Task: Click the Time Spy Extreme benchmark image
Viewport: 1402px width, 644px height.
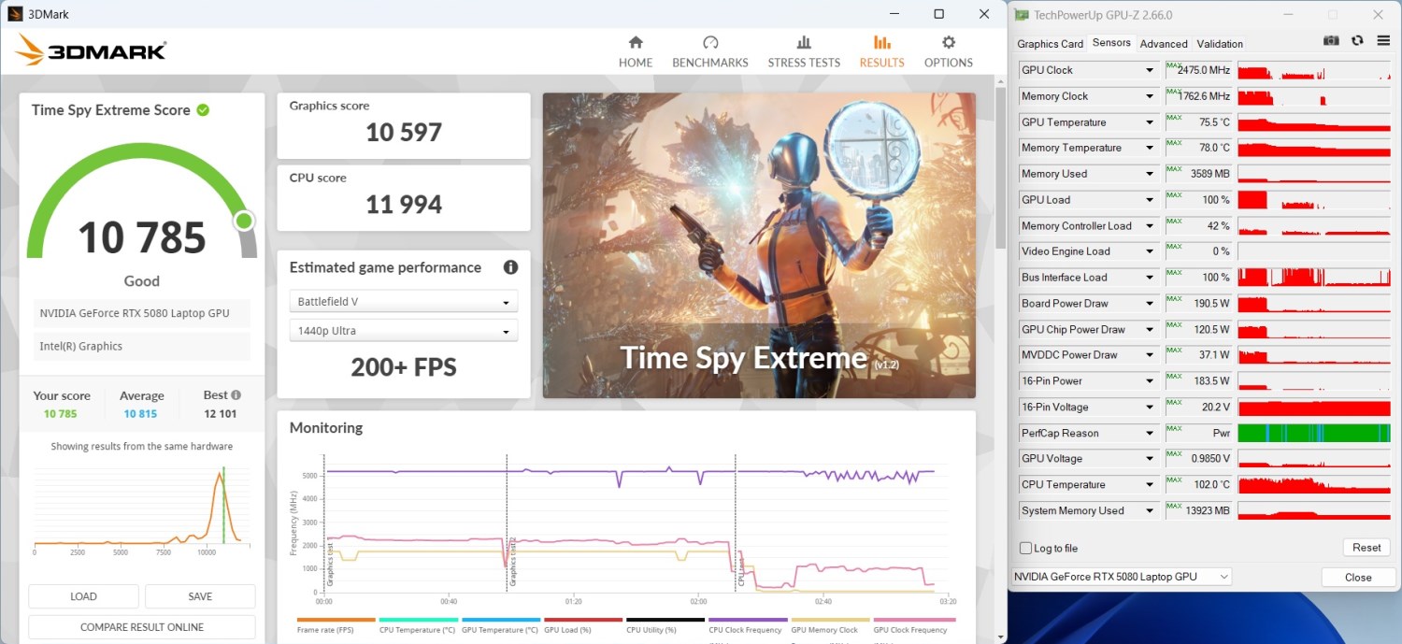Action: pos(758,245)
